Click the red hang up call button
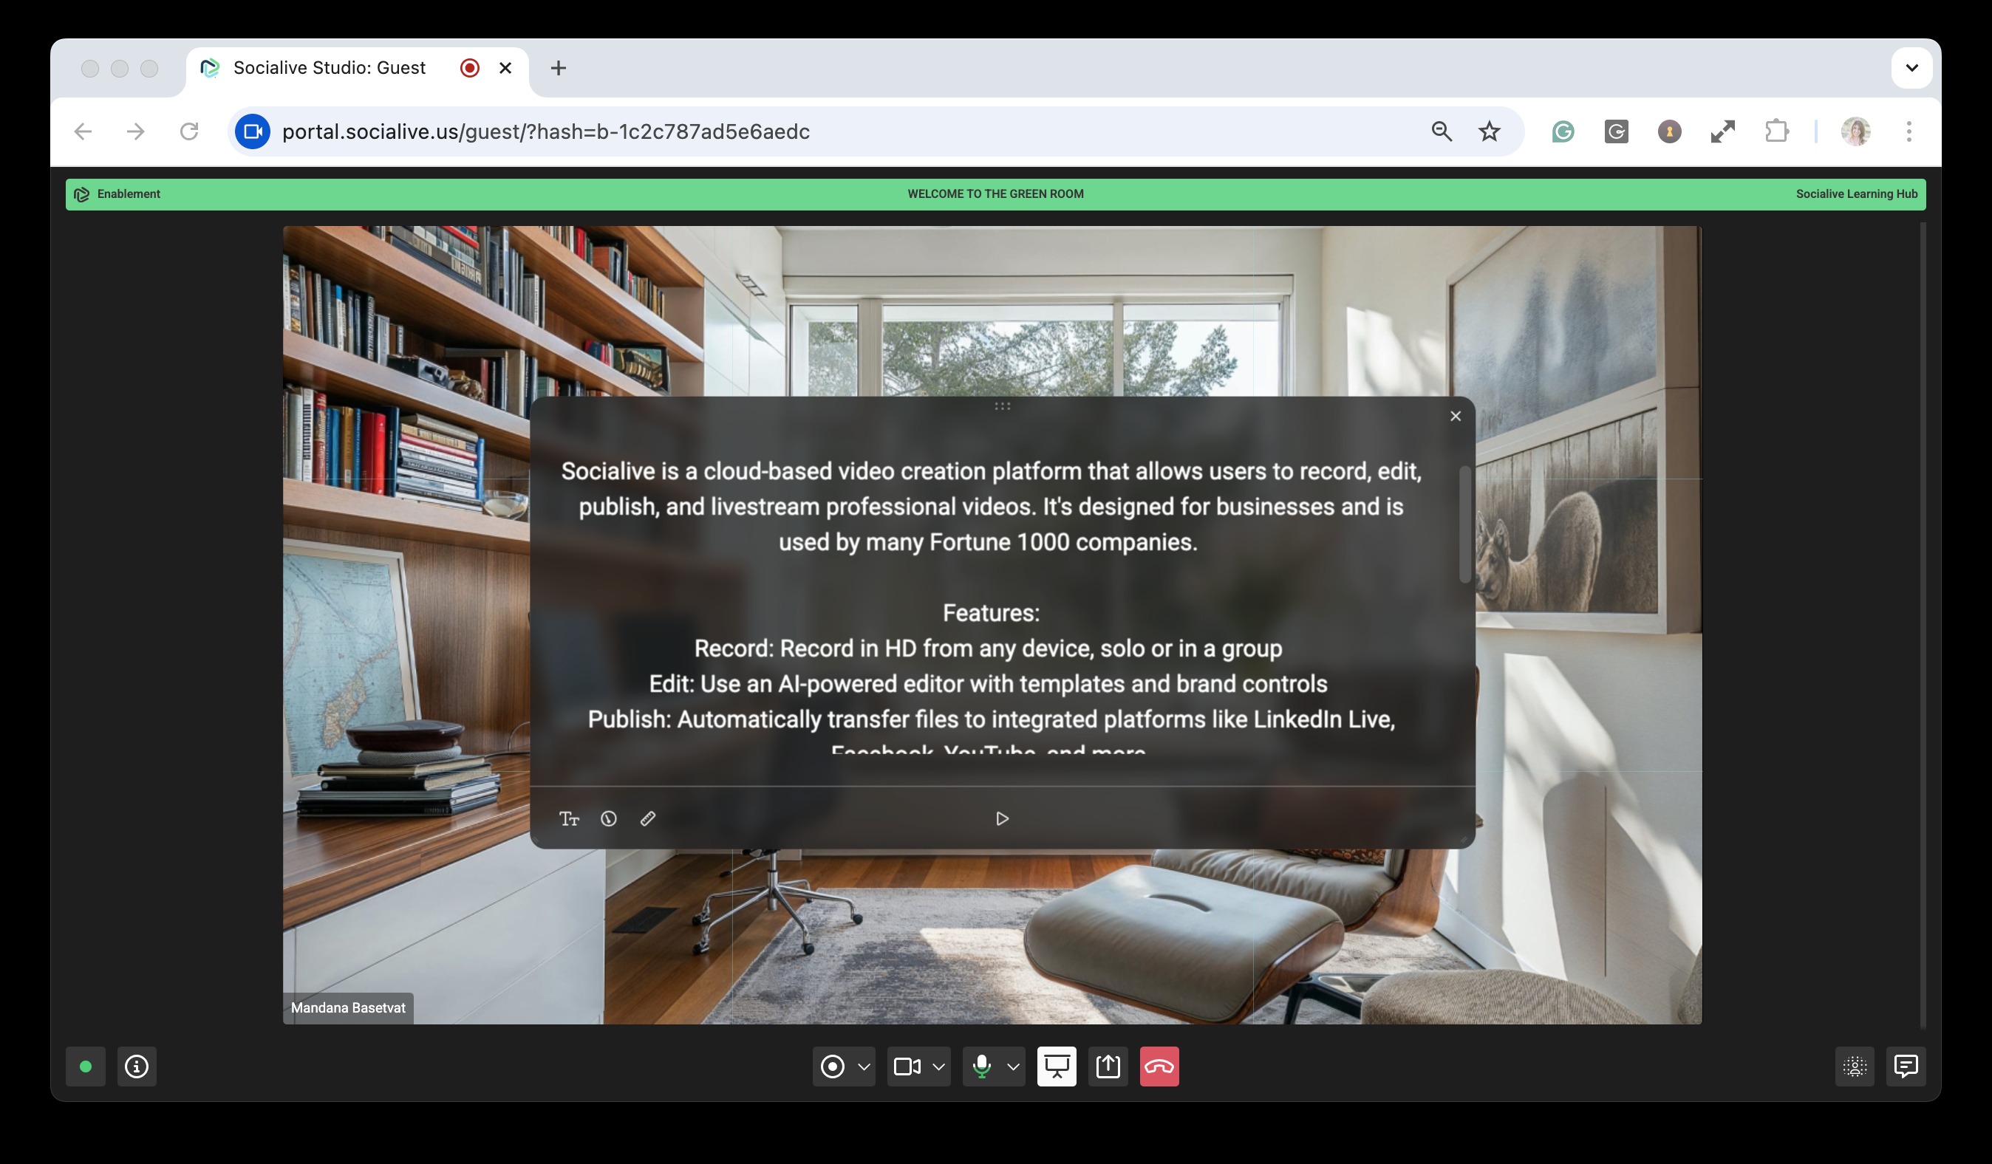 (1159, 1067)
